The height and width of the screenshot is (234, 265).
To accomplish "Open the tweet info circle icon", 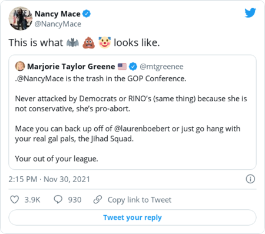I will click(x=250, y=179).
